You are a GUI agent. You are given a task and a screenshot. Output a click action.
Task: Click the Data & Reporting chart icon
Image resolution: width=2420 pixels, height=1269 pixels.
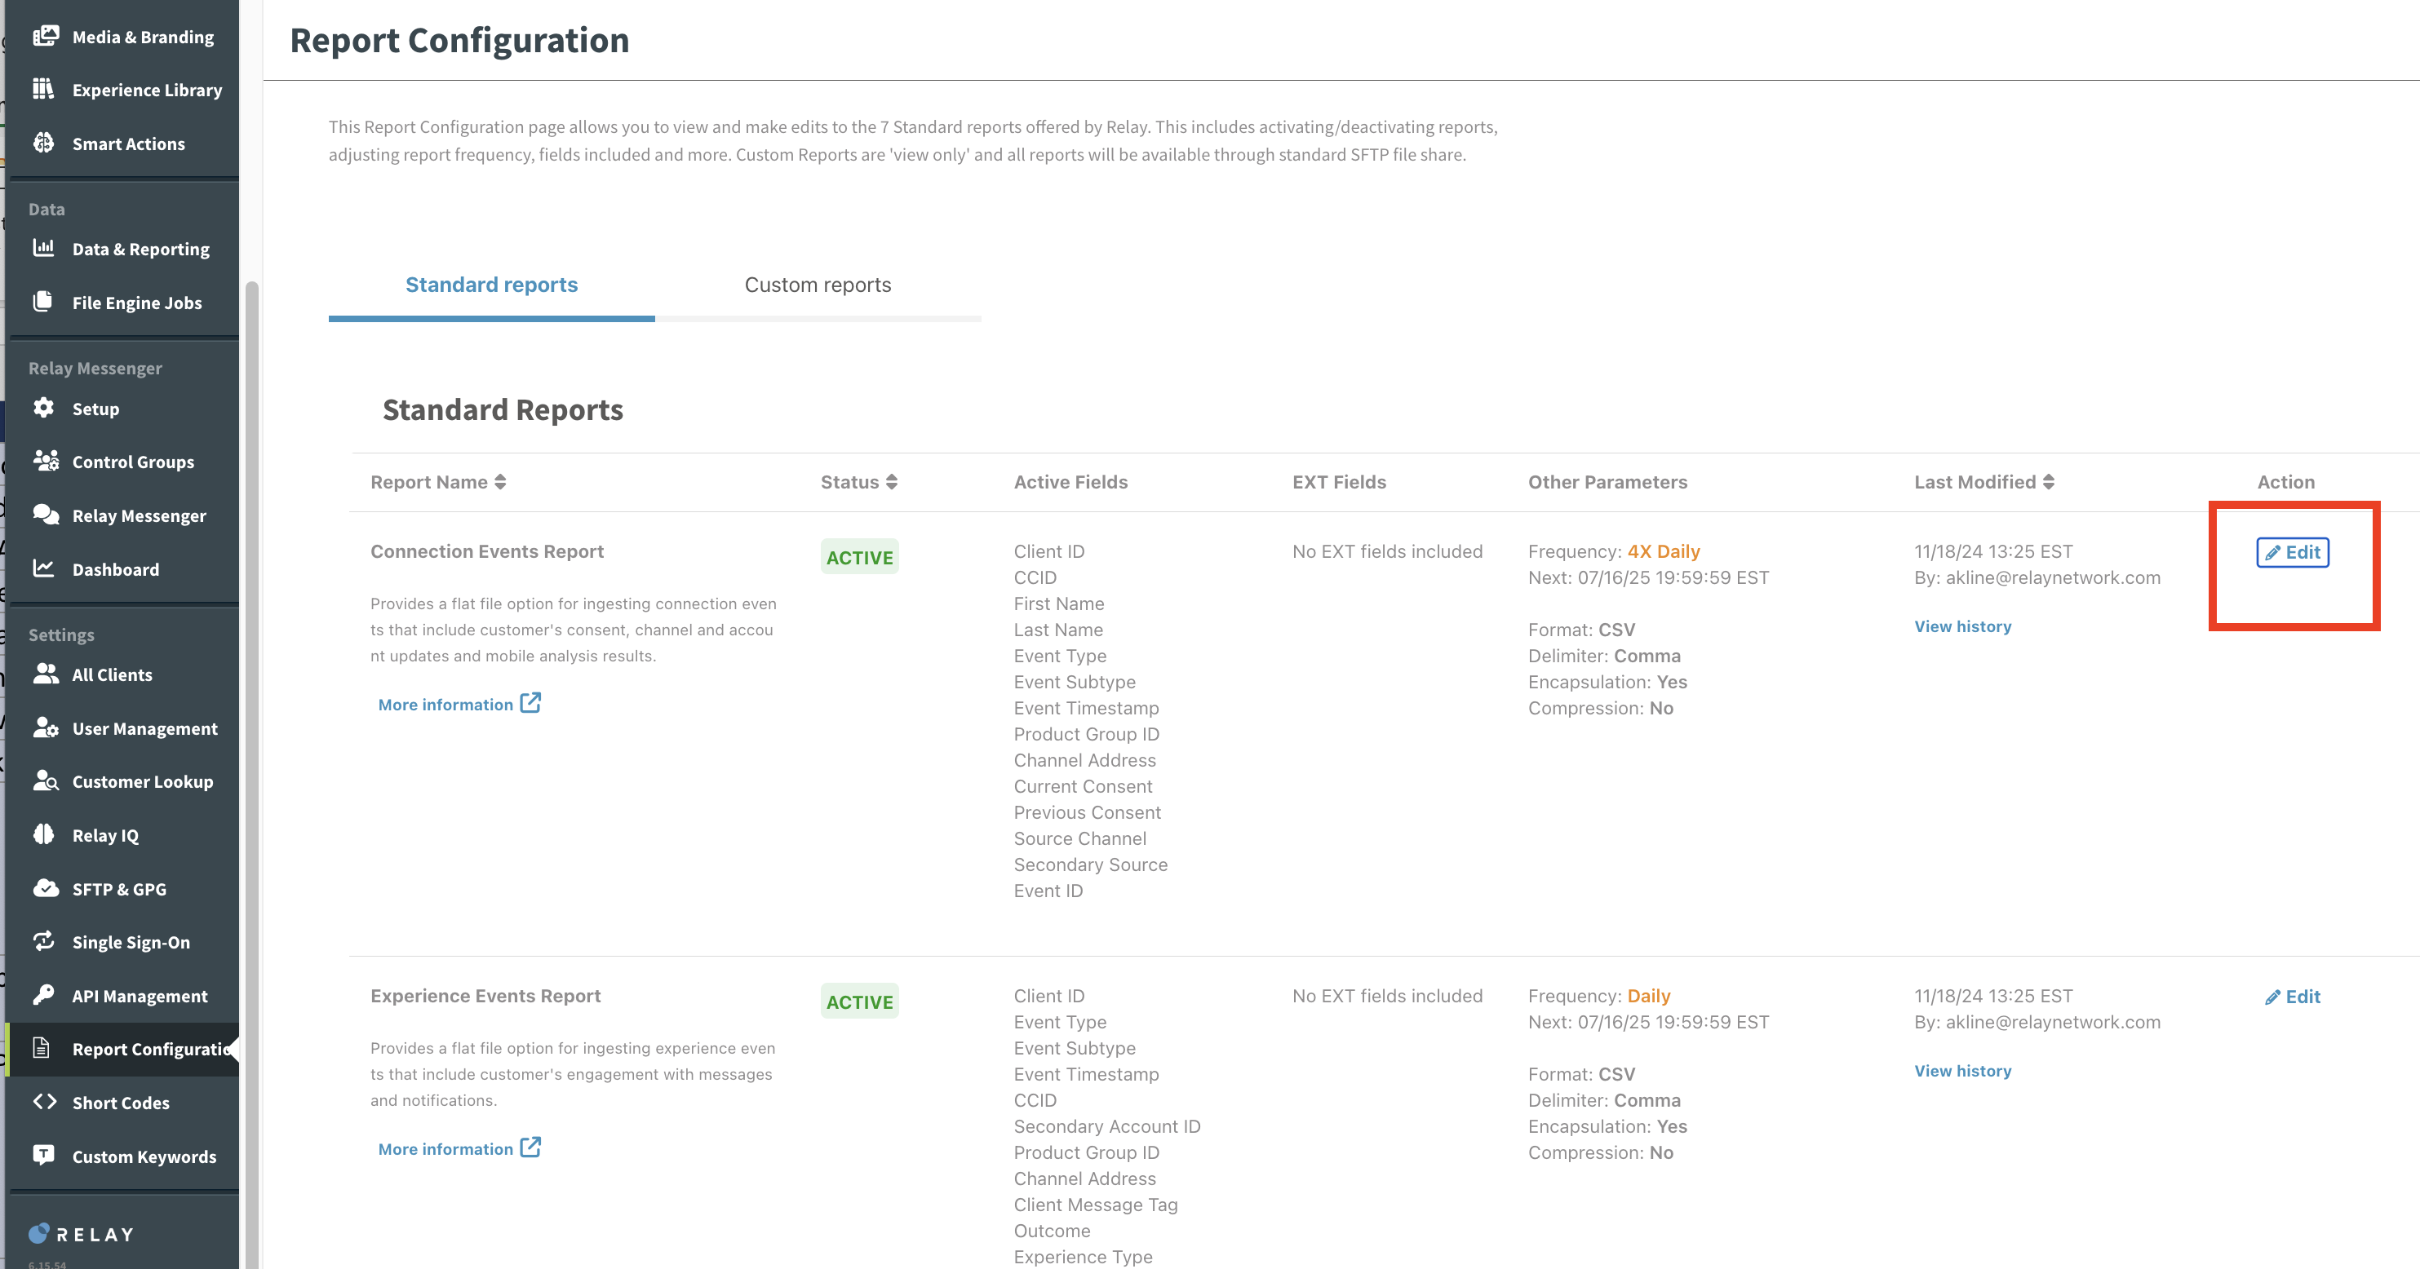pyautogui.click(x=43, y=248)
